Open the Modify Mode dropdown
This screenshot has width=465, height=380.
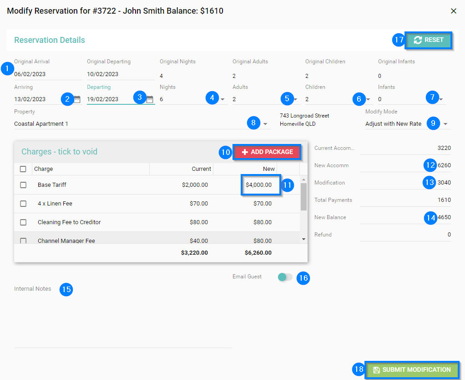445,124
